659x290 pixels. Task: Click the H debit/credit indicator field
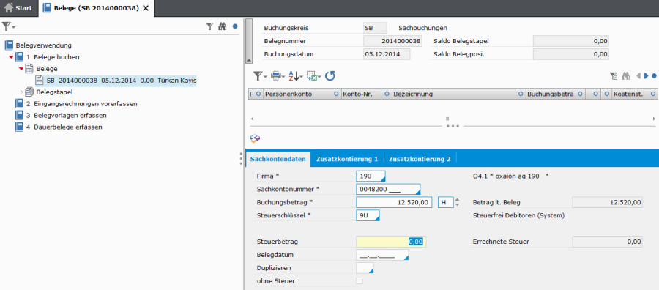[x=445, y=203]
